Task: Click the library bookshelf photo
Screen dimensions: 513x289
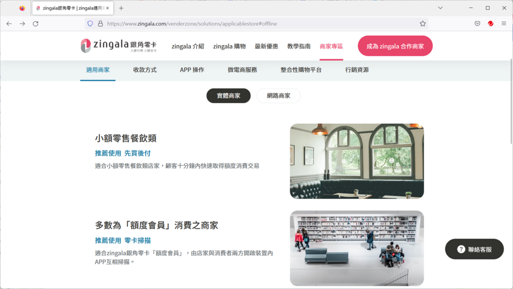Action: point(357,248)
